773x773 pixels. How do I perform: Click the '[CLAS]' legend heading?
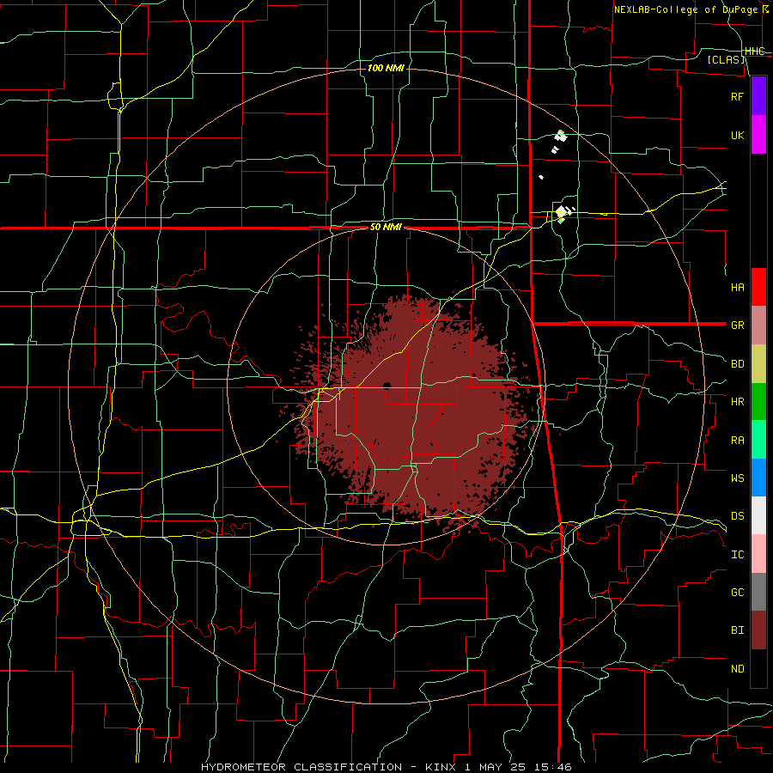coord(726,60)
